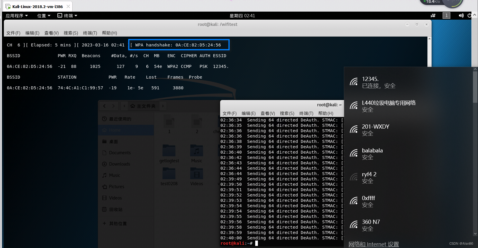This screenshot has height=248, width=478.
Task: Open 搜索(S) menu in root@kali:~ terminal
Action: click(x=287, y=113)
